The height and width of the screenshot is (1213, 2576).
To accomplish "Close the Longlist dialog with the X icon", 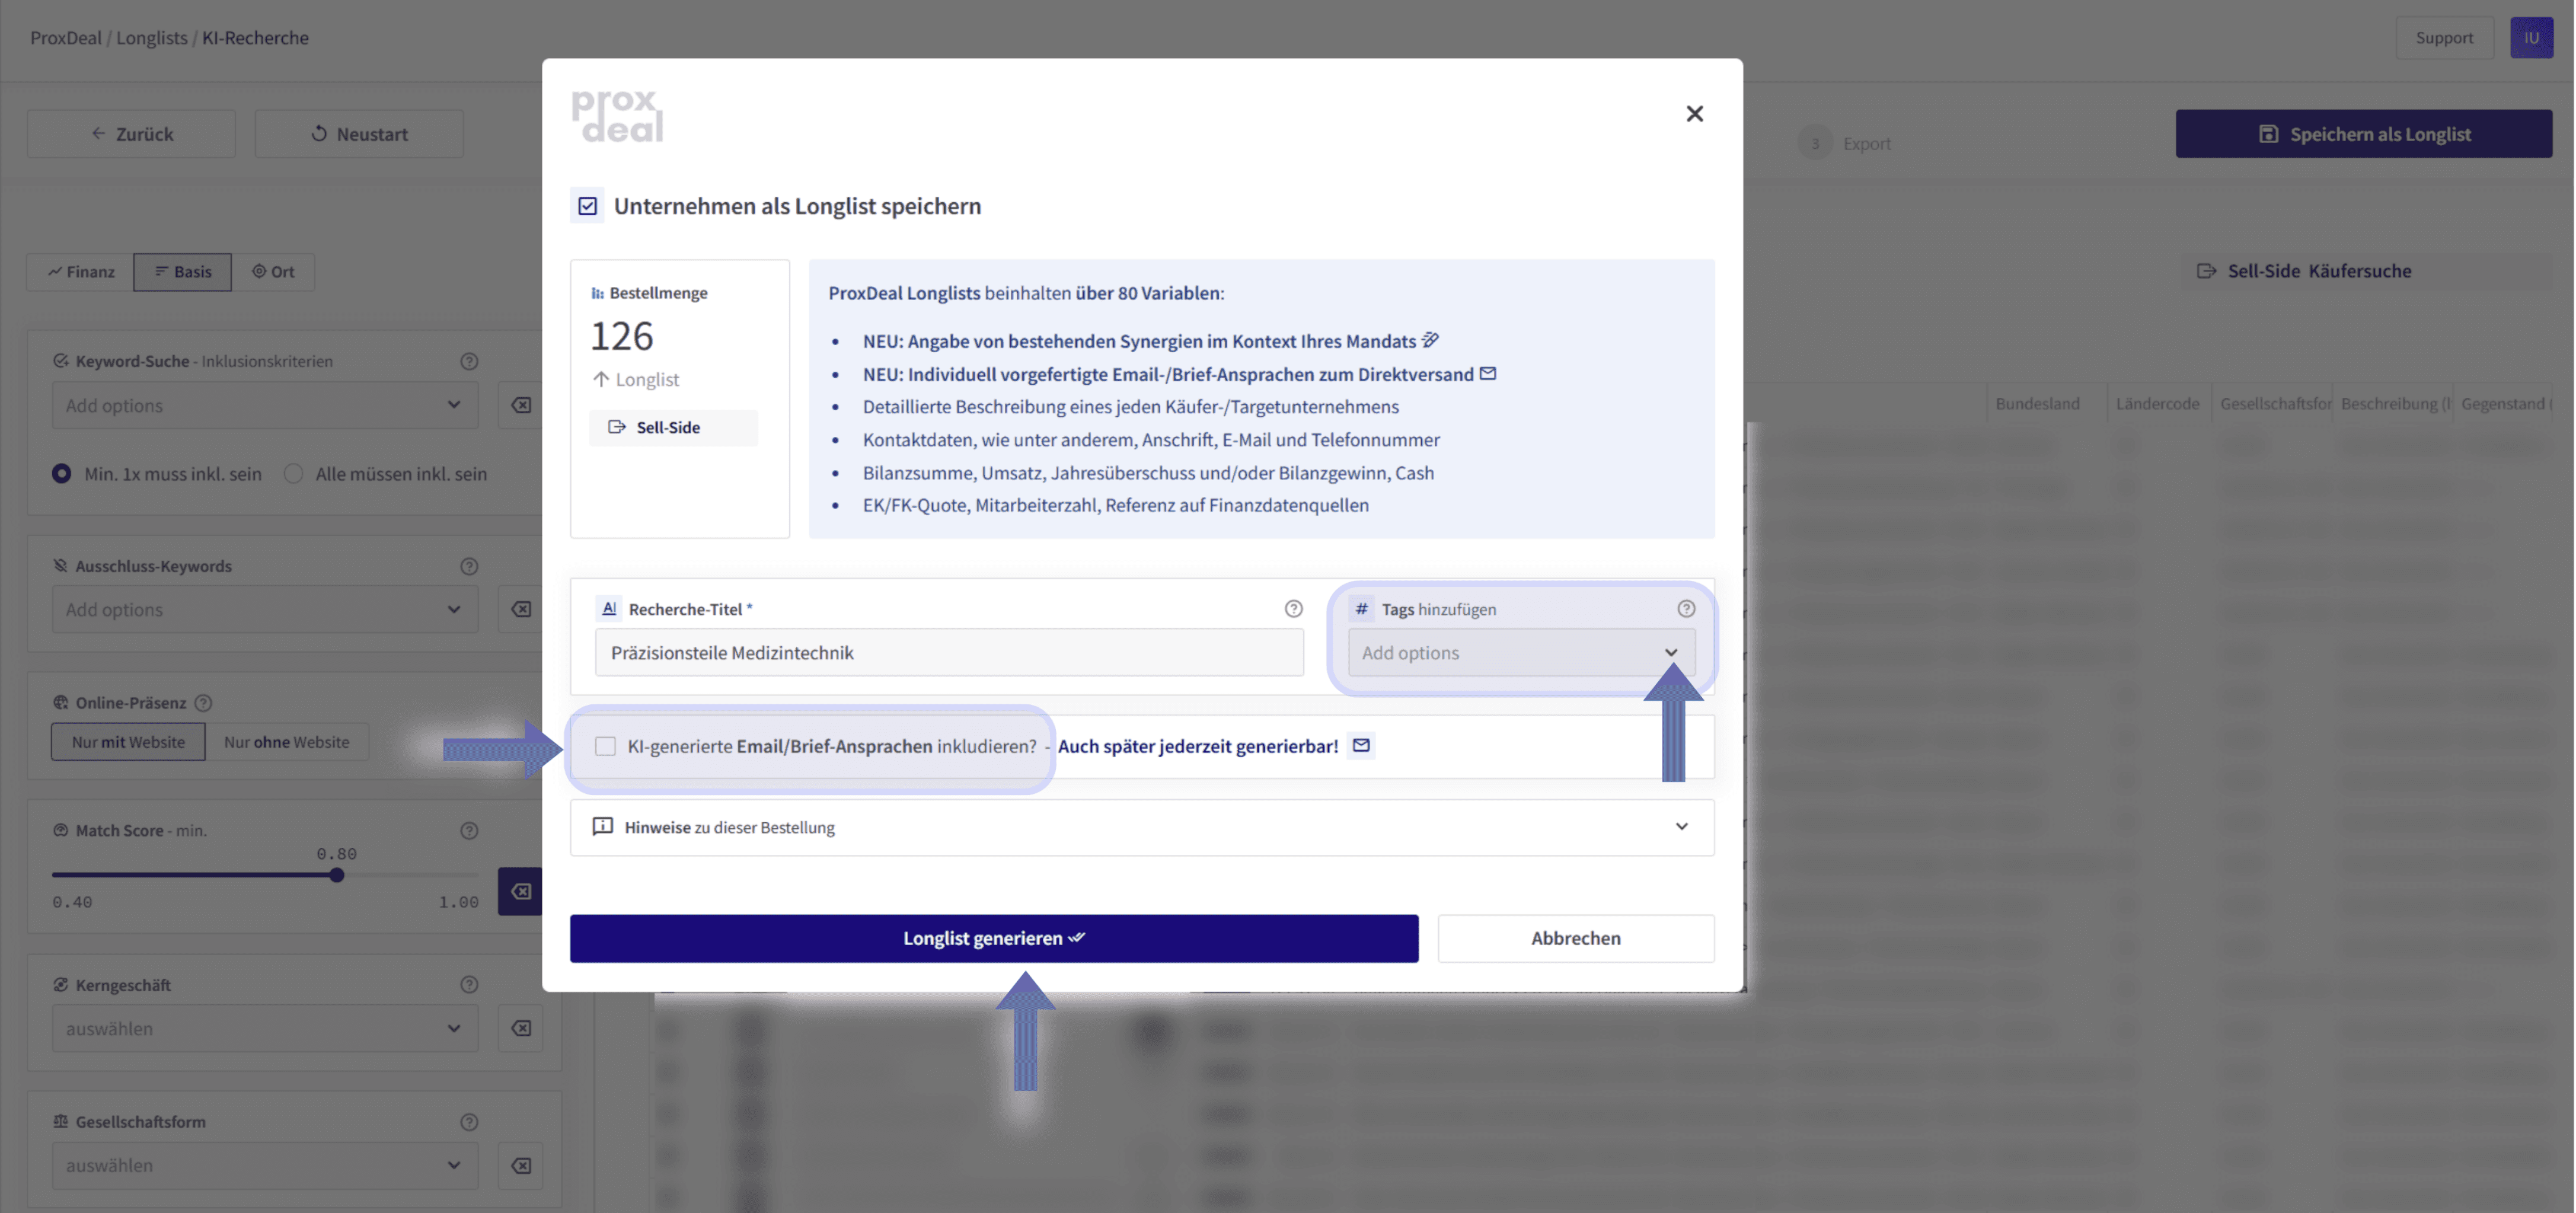I will tap(1694, 114).
